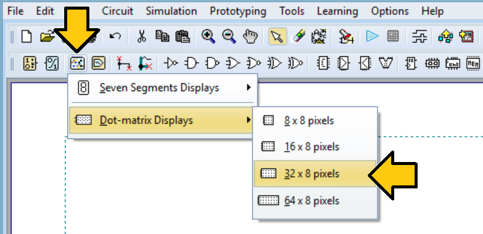
Task: Start simulation with the blue play triangle
Action: 372,37
